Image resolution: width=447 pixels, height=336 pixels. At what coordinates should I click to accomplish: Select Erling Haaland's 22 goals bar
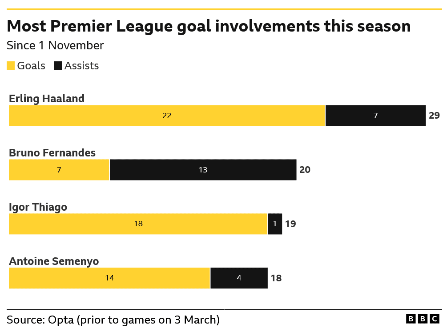[x=167, y=116]
